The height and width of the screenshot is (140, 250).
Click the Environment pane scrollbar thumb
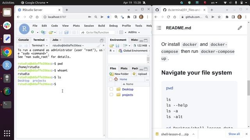(x=148, y=59)
